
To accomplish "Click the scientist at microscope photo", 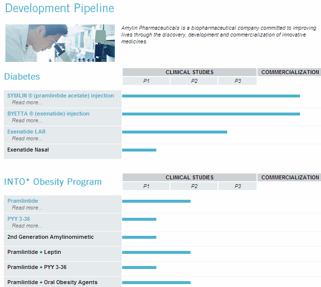I will [60, 43].
